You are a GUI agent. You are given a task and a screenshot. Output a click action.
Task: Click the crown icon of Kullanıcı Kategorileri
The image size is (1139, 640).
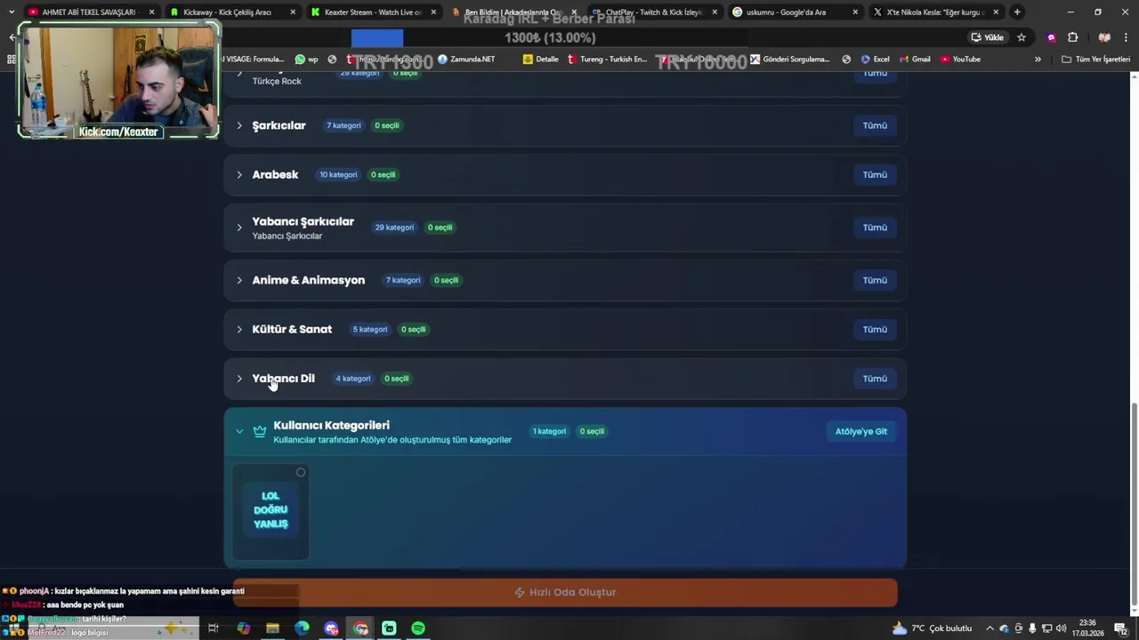coord(260,431)
